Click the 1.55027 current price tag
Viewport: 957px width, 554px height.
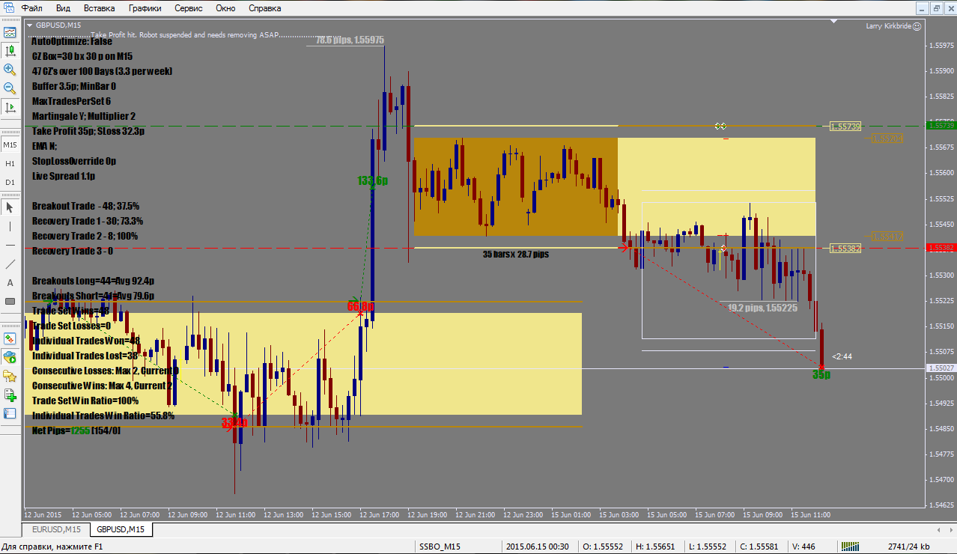[940, 368]
